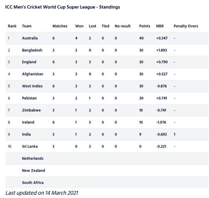The width and height of the screenshot is (209, 198).
Task: Click the Rank column header
Action: coord(12,26)
